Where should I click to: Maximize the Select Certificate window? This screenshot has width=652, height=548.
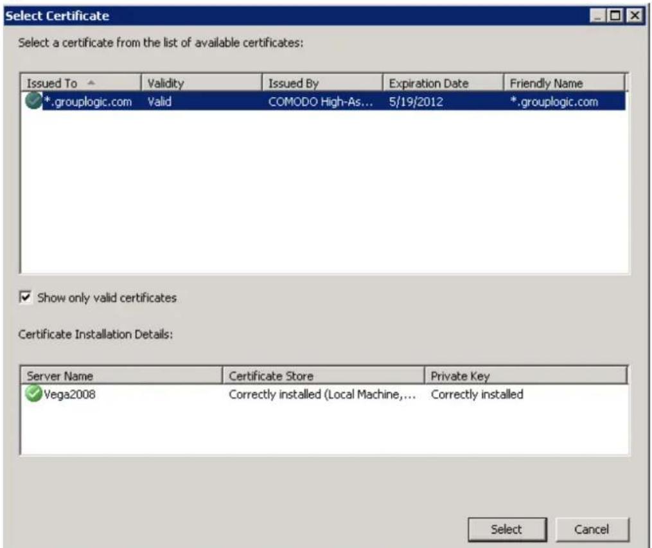click(615, 16)
